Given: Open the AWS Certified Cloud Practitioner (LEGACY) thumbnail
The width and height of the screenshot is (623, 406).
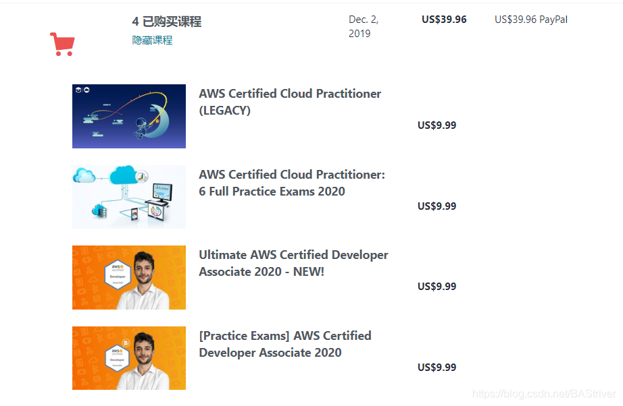Looking at the screenshot, I should click(129, 116).
